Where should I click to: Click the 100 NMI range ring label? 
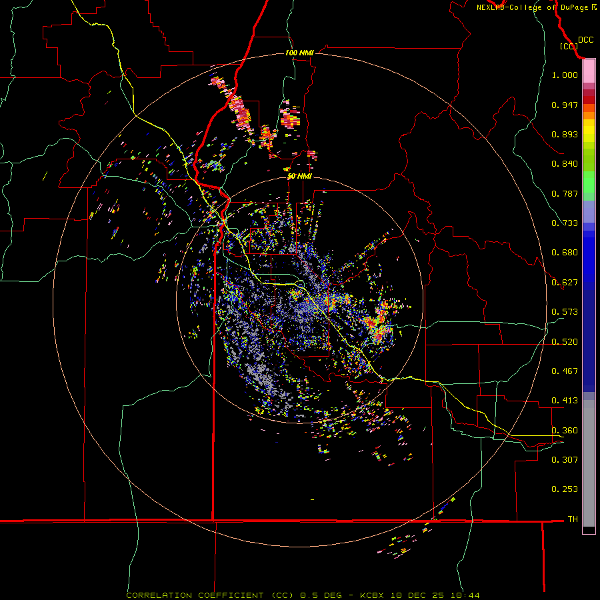tap(299, 53)
